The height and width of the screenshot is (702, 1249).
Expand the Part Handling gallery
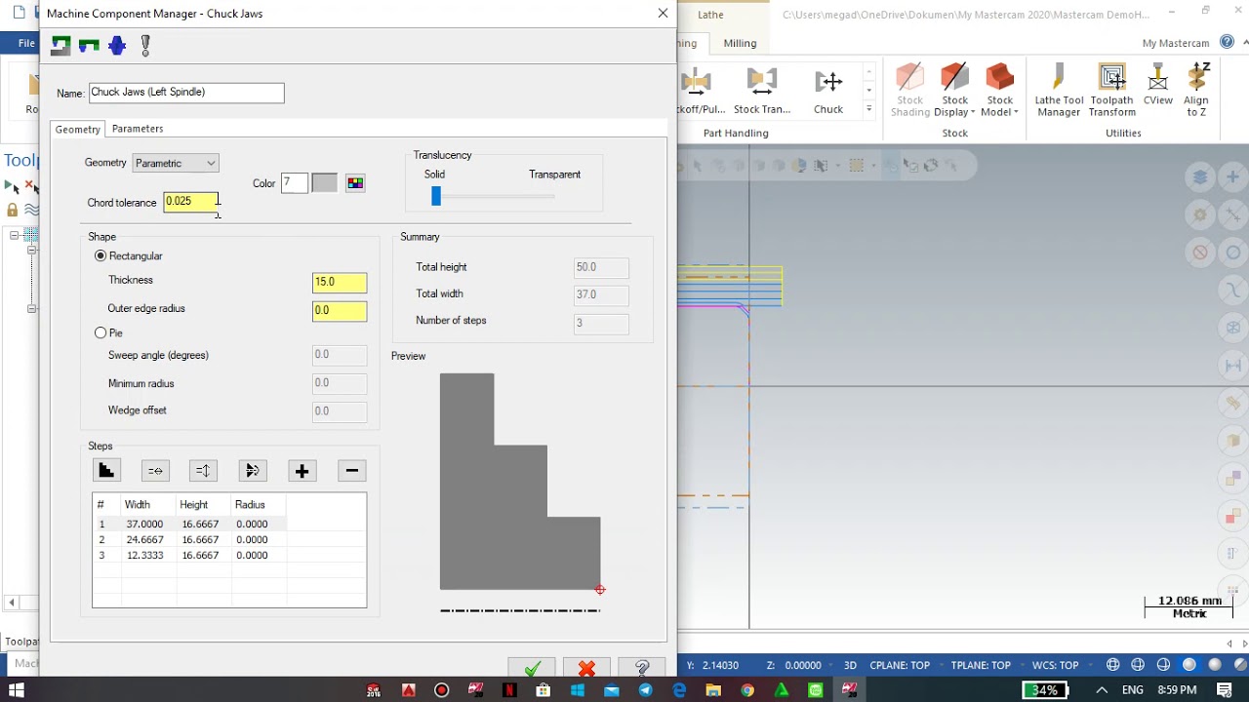(x=868, y=110)
